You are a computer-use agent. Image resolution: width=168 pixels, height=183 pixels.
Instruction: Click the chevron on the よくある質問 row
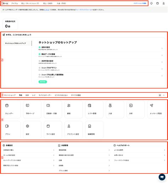[164, 150]
